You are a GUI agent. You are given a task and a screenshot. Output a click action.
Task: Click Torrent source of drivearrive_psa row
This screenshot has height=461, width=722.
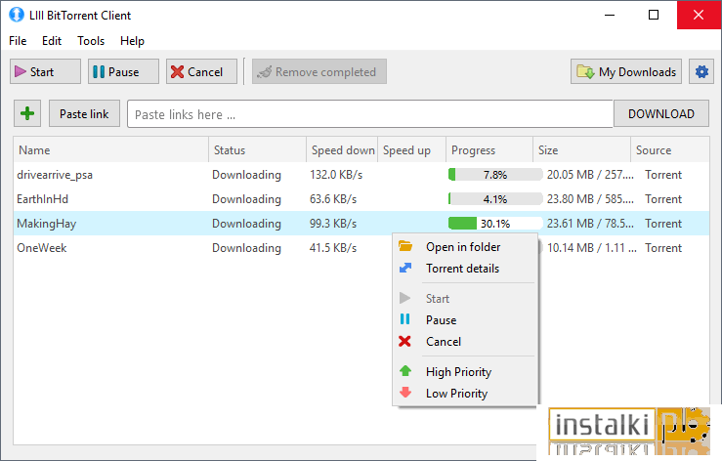[663, 175]
